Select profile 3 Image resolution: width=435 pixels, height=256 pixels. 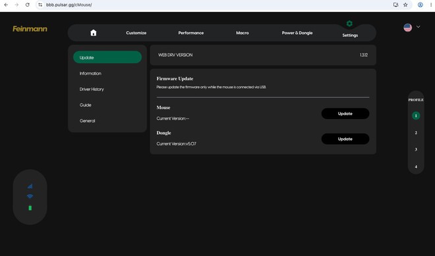416,149
